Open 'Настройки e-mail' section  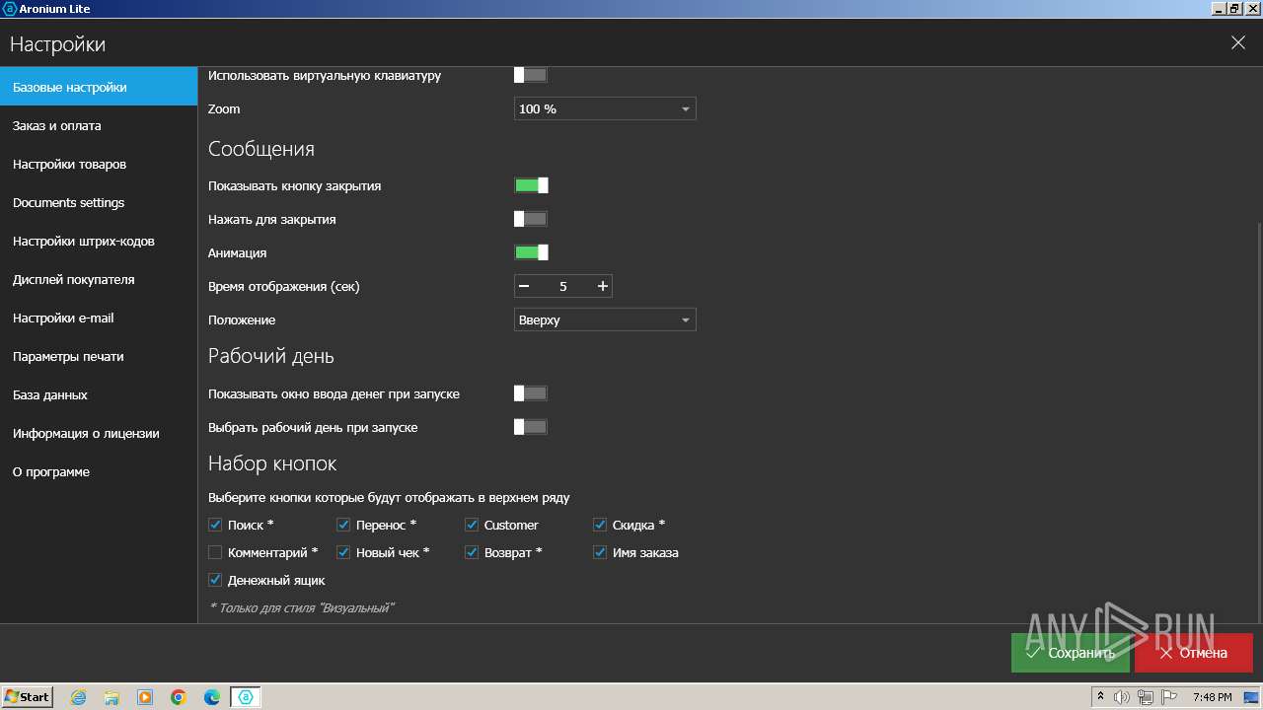coord(99,318)
